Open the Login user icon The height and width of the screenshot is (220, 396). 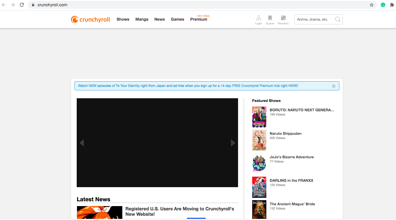pyautogui.click(x=258, y=20)
